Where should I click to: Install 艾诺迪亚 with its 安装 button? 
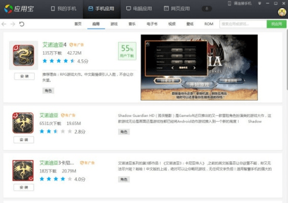24,140
